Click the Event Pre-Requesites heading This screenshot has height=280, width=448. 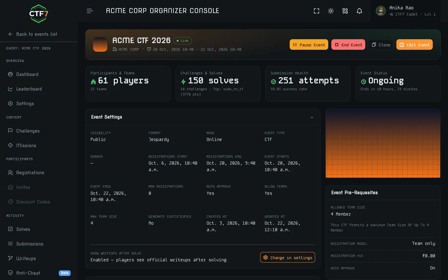pyautogui.click(x=354, y=193)
